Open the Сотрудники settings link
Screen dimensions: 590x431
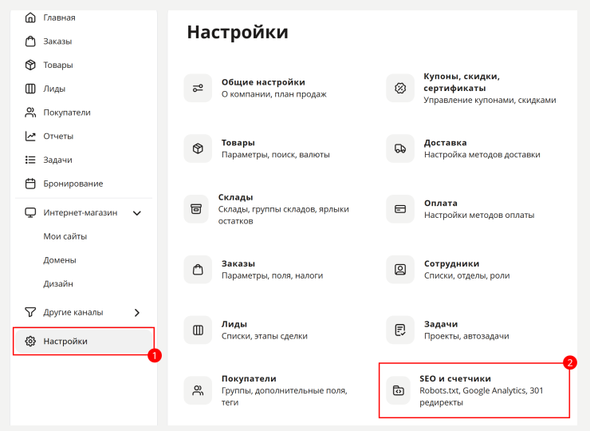point(451,263)
